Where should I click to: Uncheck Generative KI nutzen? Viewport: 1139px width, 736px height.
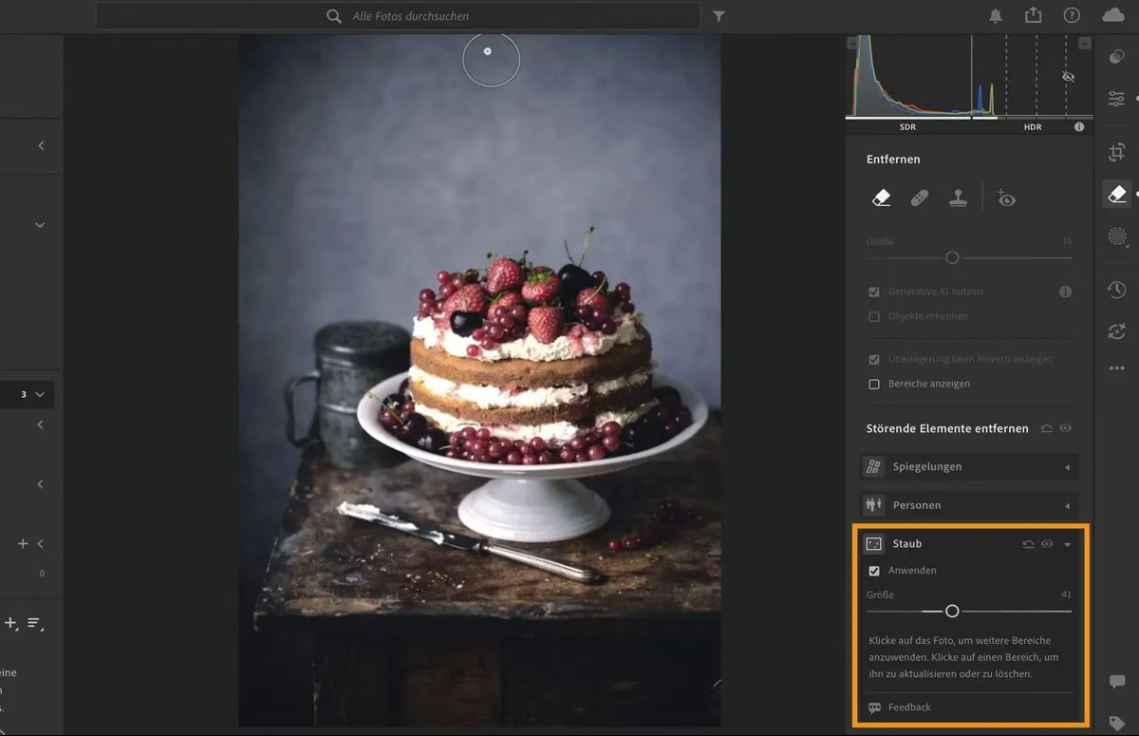(874, 292)
